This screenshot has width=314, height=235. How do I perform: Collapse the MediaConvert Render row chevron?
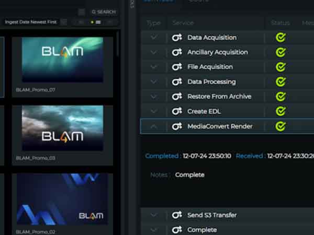153,126
